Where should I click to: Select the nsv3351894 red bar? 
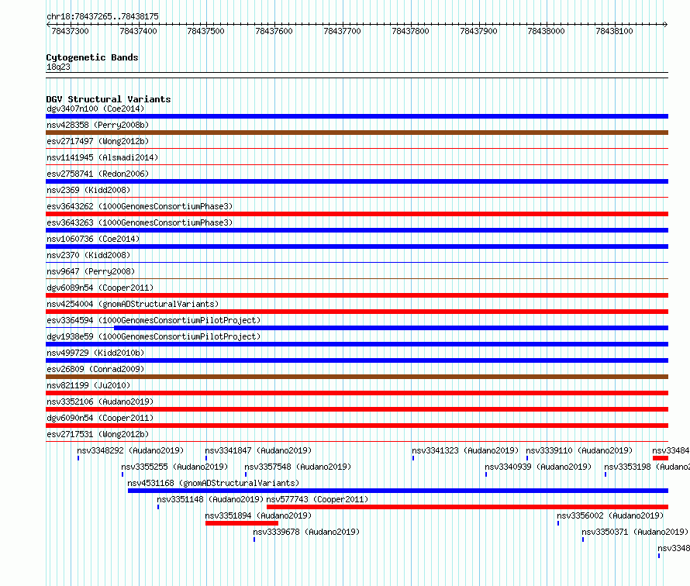point(242,523)
